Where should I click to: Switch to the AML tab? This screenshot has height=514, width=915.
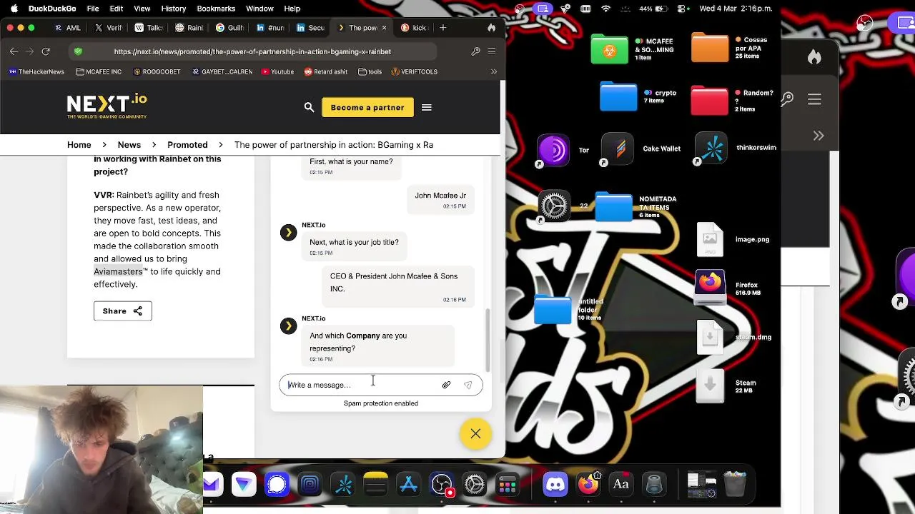[x=68, y=28]
